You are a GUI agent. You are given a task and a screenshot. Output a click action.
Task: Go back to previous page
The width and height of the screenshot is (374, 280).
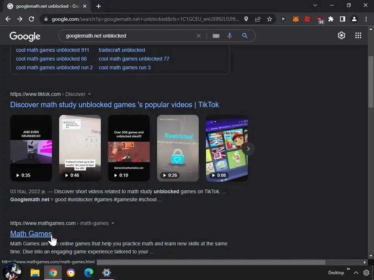click(x=8, y=19)
